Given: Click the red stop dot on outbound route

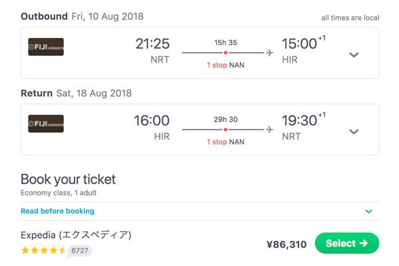Looking at the screenshot, I should coord(225,53).
